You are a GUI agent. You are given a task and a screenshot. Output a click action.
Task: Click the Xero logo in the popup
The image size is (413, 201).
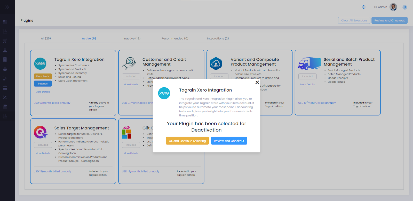[164, 93]
